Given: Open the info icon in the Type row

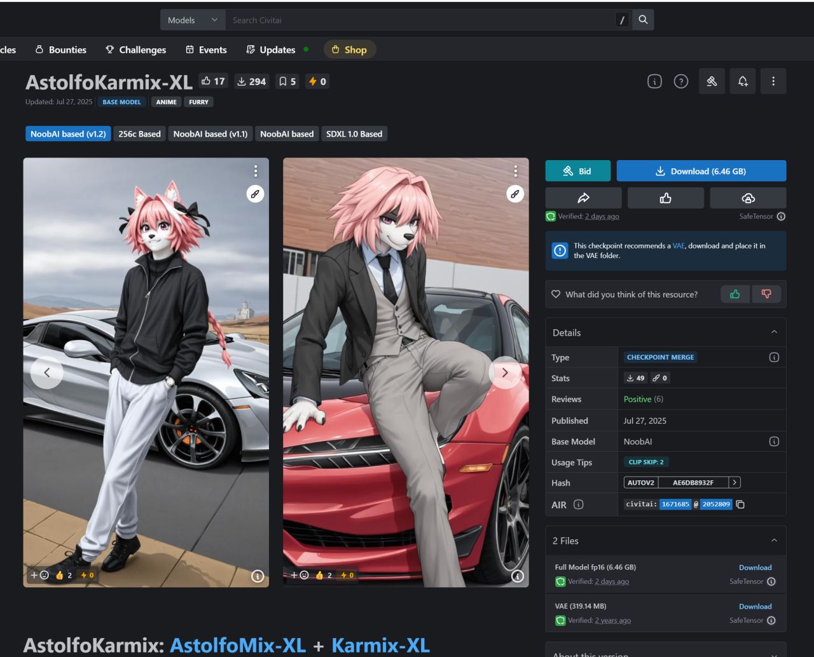Looking at the screenshot, I should (774, 357).
